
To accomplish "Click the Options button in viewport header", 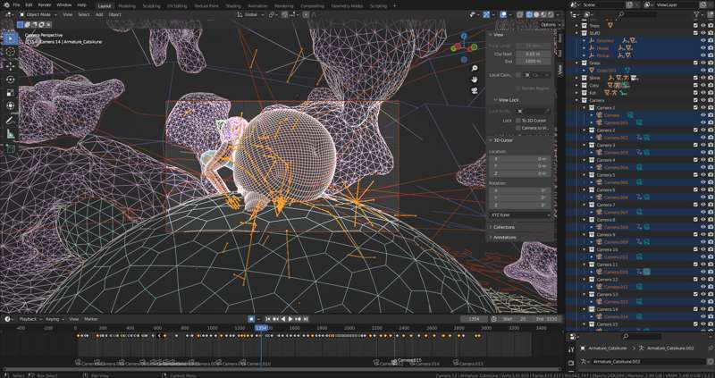I will pyautogui.click(x=549, y=25).
